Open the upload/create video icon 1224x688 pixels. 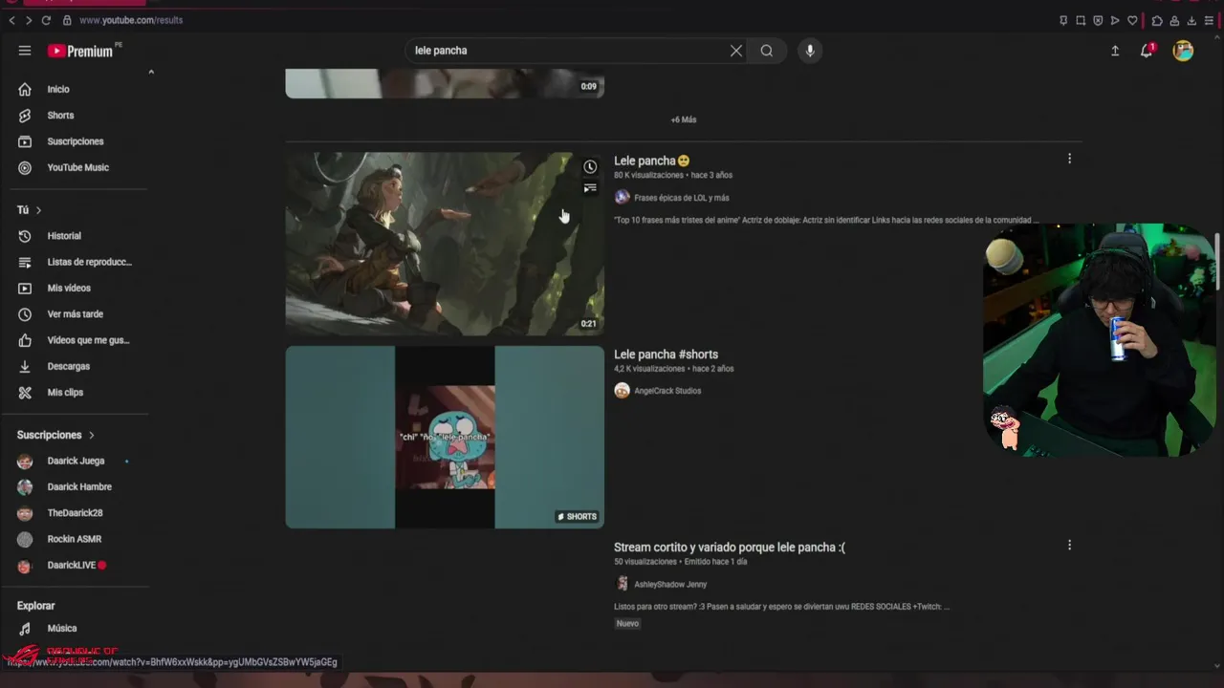pos(1115,51)
